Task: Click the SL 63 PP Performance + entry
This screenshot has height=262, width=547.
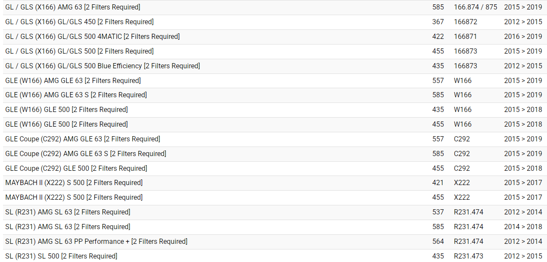Action: [x=96, y=242]
